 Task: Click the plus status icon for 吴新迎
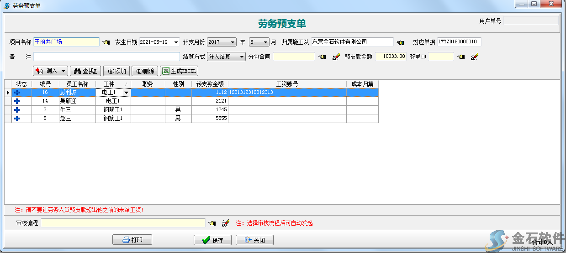click(17, 101)
